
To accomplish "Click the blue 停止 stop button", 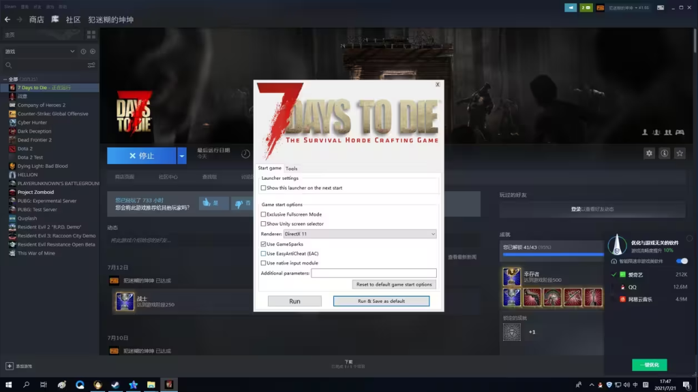I will tap(142, 156).
